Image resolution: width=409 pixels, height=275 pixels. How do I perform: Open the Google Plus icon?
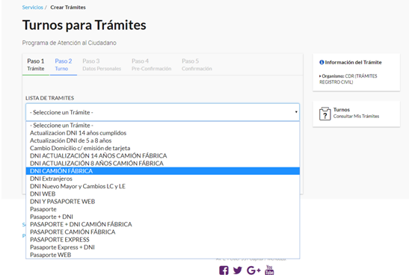[253, 271]
